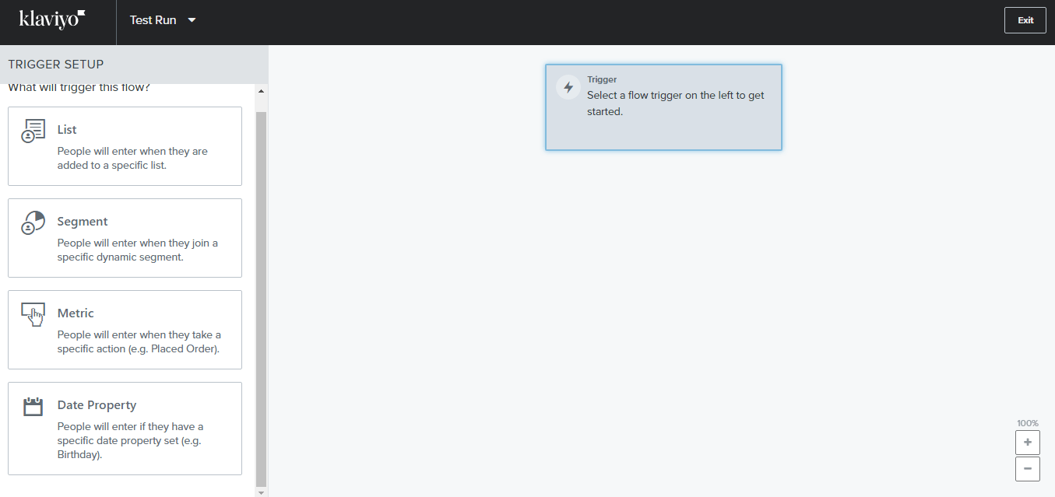Screen dimensions: 1055x497
Task: Choose the Segment trigger option
Action: tap(125, 237)
